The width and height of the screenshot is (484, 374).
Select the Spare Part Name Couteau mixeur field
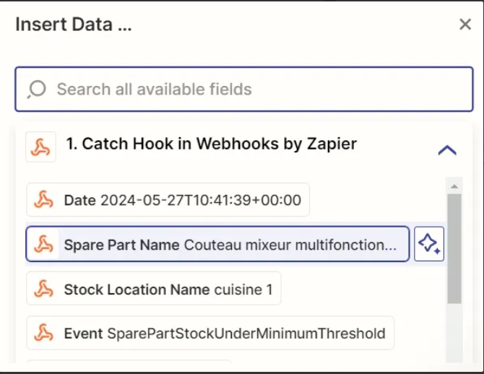click(217, 244)
